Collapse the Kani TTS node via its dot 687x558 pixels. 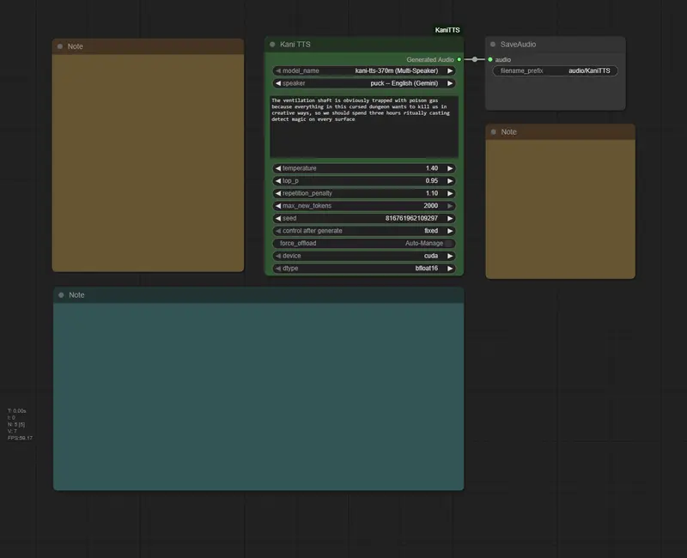[272, 44]
